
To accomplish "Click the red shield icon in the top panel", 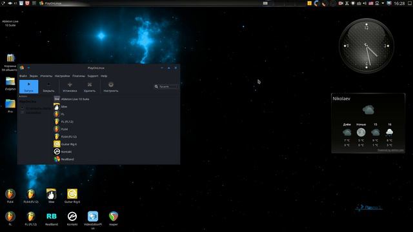I will pos(27,3).
